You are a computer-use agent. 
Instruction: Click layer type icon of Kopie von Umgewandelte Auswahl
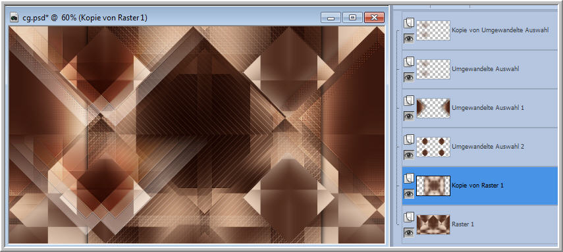tap(409, 23)
